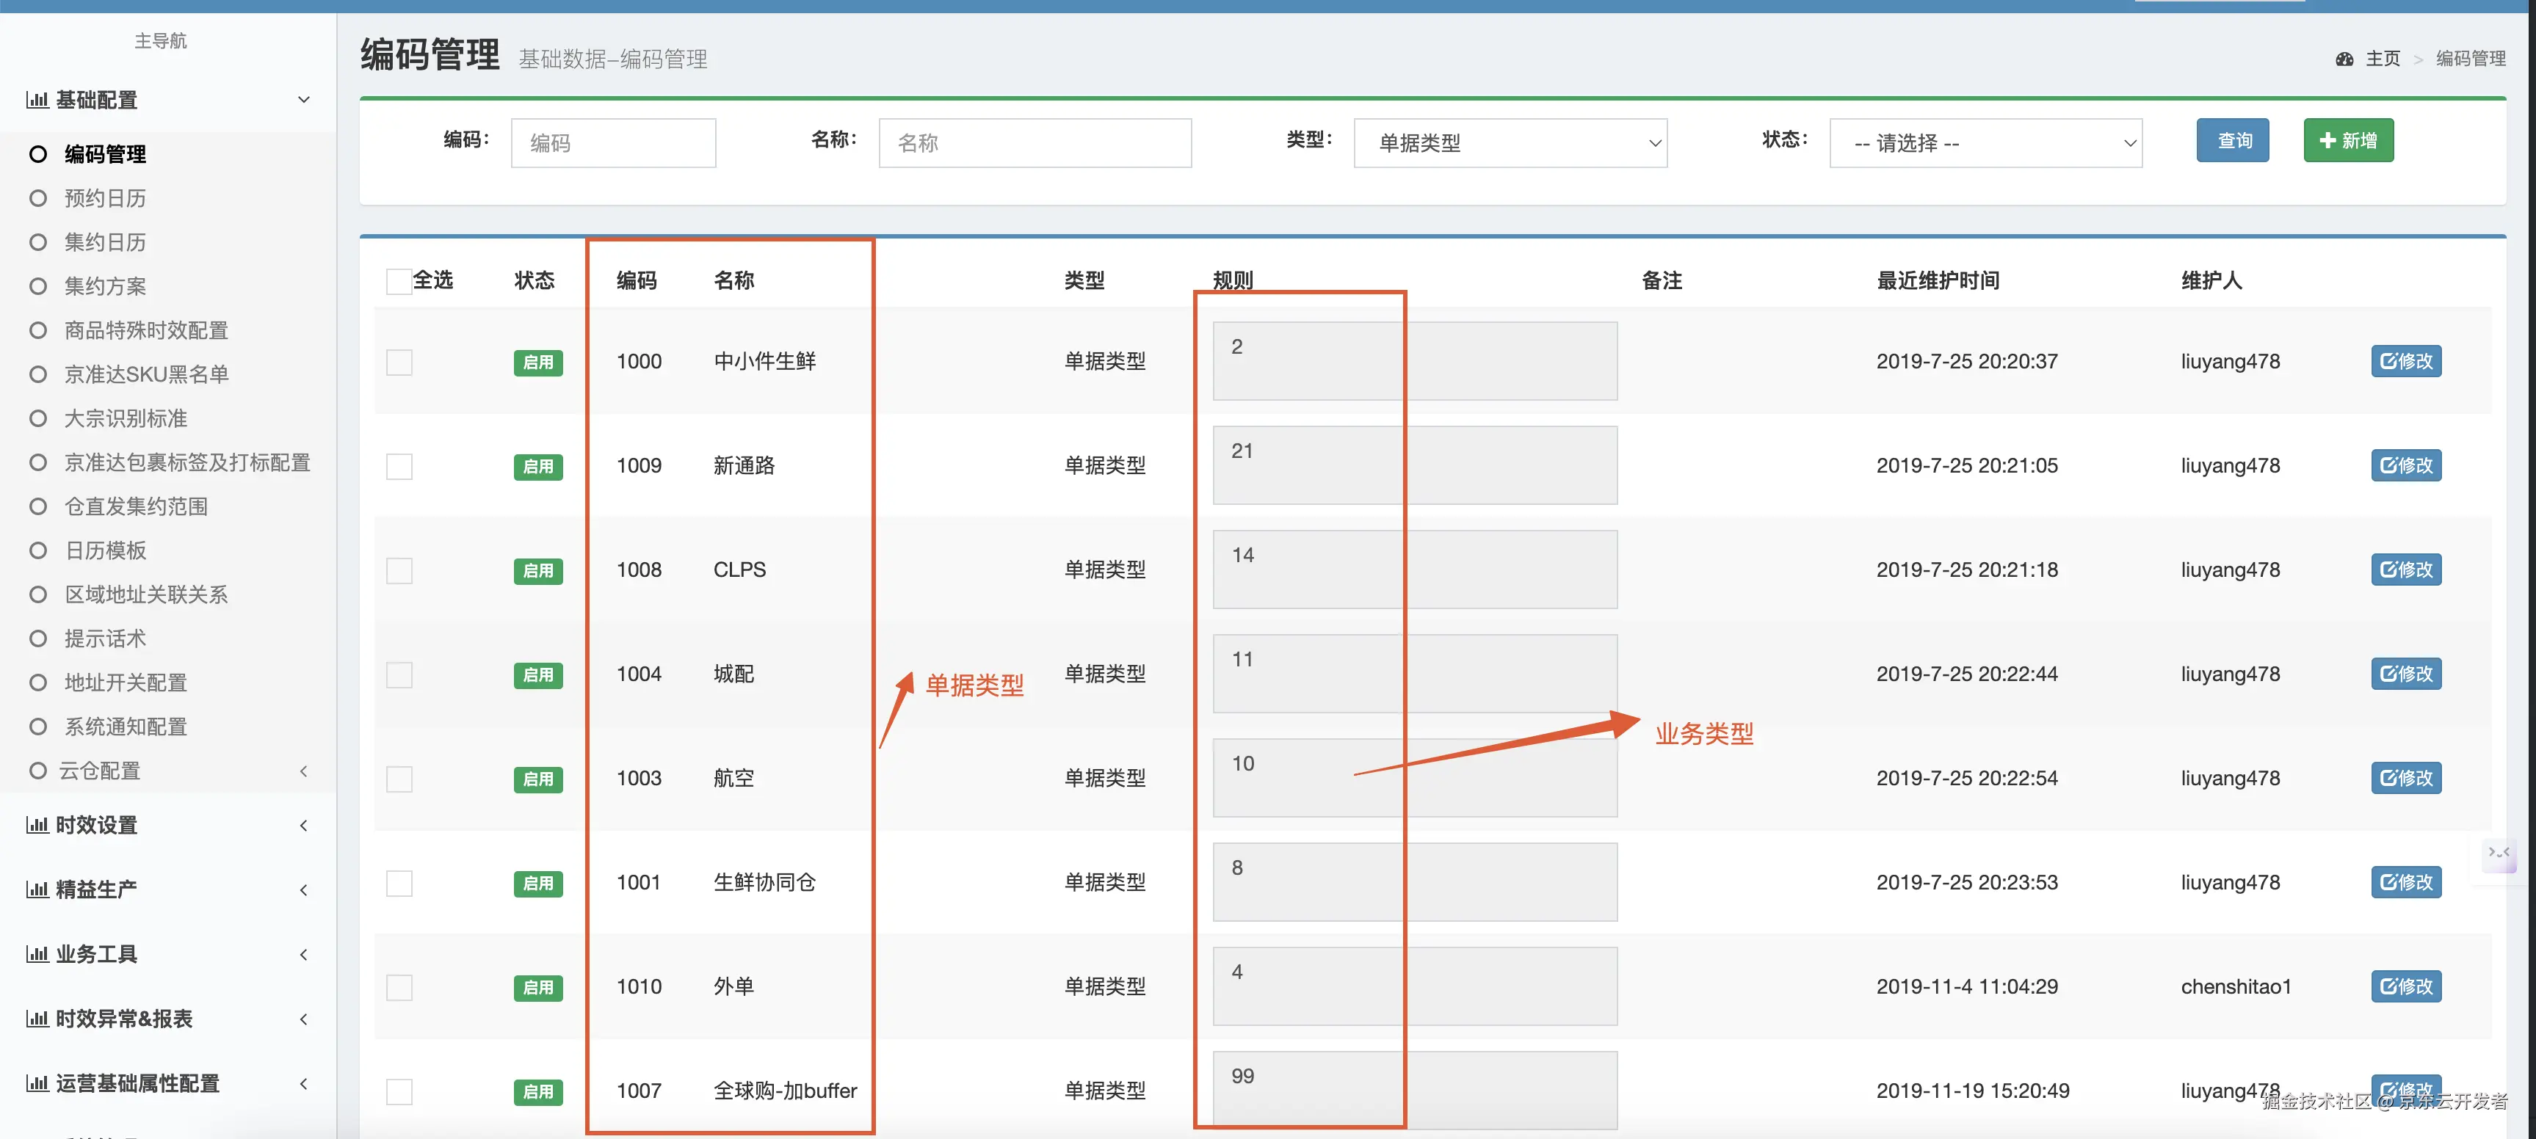This screenshot has width=2536, height=1139.
Task: Click the bar-chart icon next to 基础配置
Action: [37, 99]
